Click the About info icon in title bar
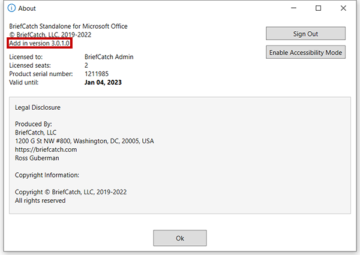Image resolution: width=360 pixels, height=255 pixels. (x=11, y=8)
